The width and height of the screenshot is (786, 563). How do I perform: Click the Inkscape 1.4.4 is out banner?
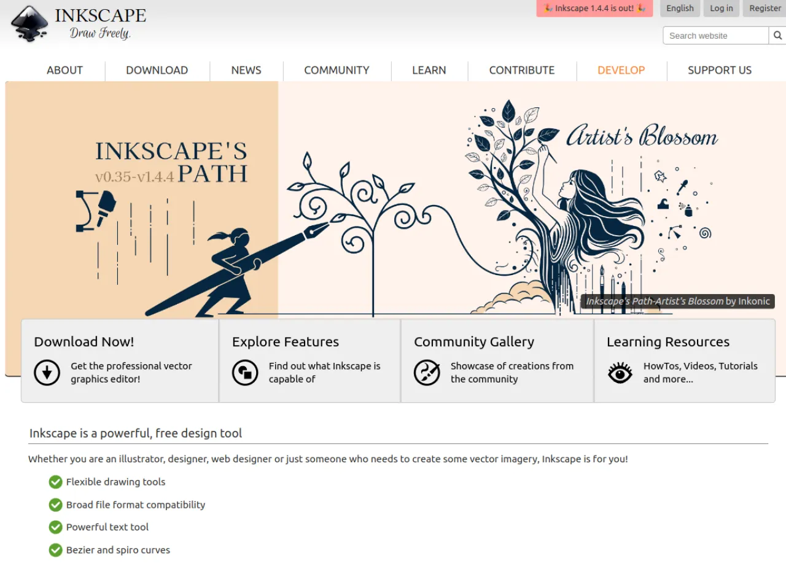point(594,8)
